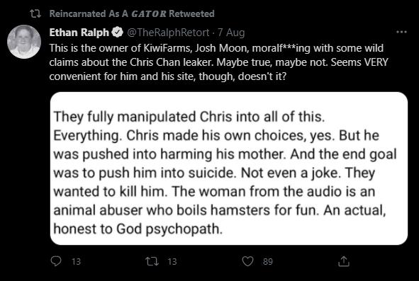Click the reply speech bubble icon

[x=56, y=261]
